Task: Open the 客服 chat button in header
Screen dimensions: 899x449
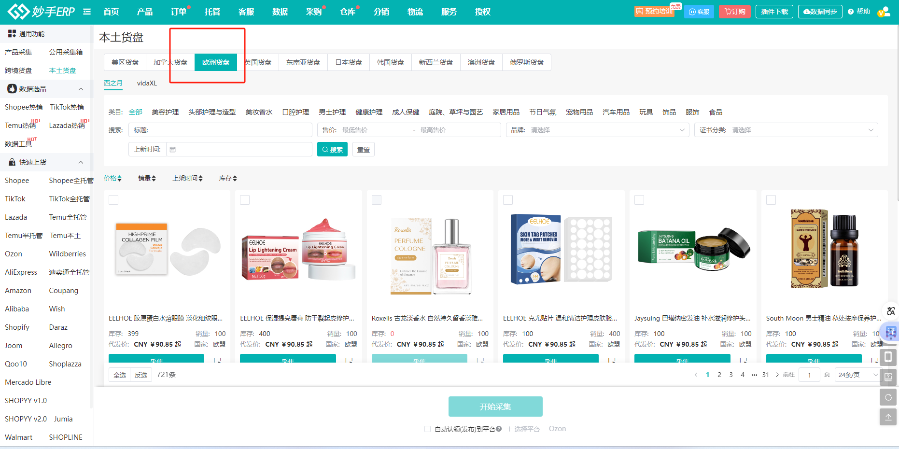Action: coord(699,12)
